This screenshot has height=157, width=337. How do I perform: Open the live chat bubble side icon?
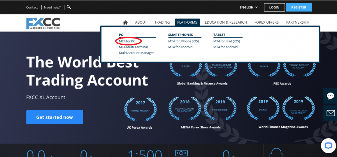(x=330, y=96)
